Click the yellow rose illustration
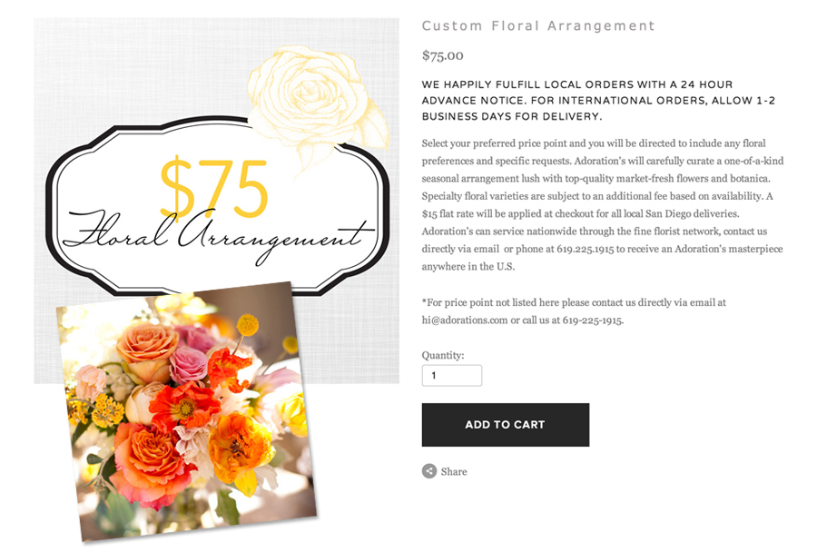Image resolution: width=817 pixels, height=552 pixels. (x=318, y=102)
